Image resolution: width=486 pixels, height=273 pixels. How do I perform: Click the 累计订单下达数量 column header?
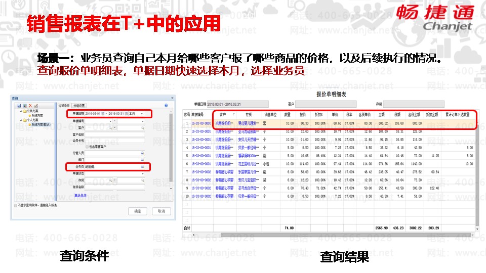point(458,115)
